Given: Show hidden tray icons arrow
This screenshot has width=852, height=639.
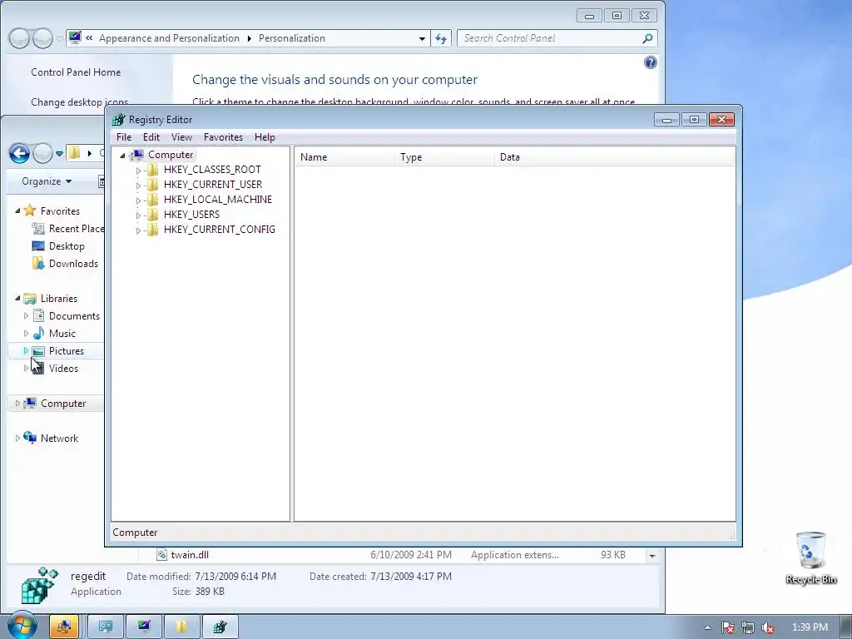Looking at the screenshot, I should tap(707, 627).
